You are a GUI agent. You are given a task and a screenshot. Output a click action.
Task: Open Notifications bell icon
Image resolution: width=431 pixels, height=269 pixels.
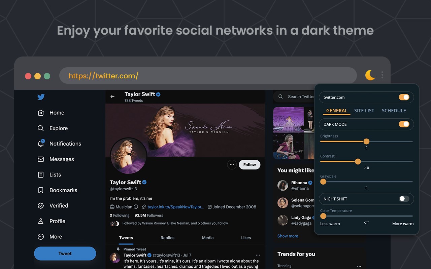coord(41,144)
